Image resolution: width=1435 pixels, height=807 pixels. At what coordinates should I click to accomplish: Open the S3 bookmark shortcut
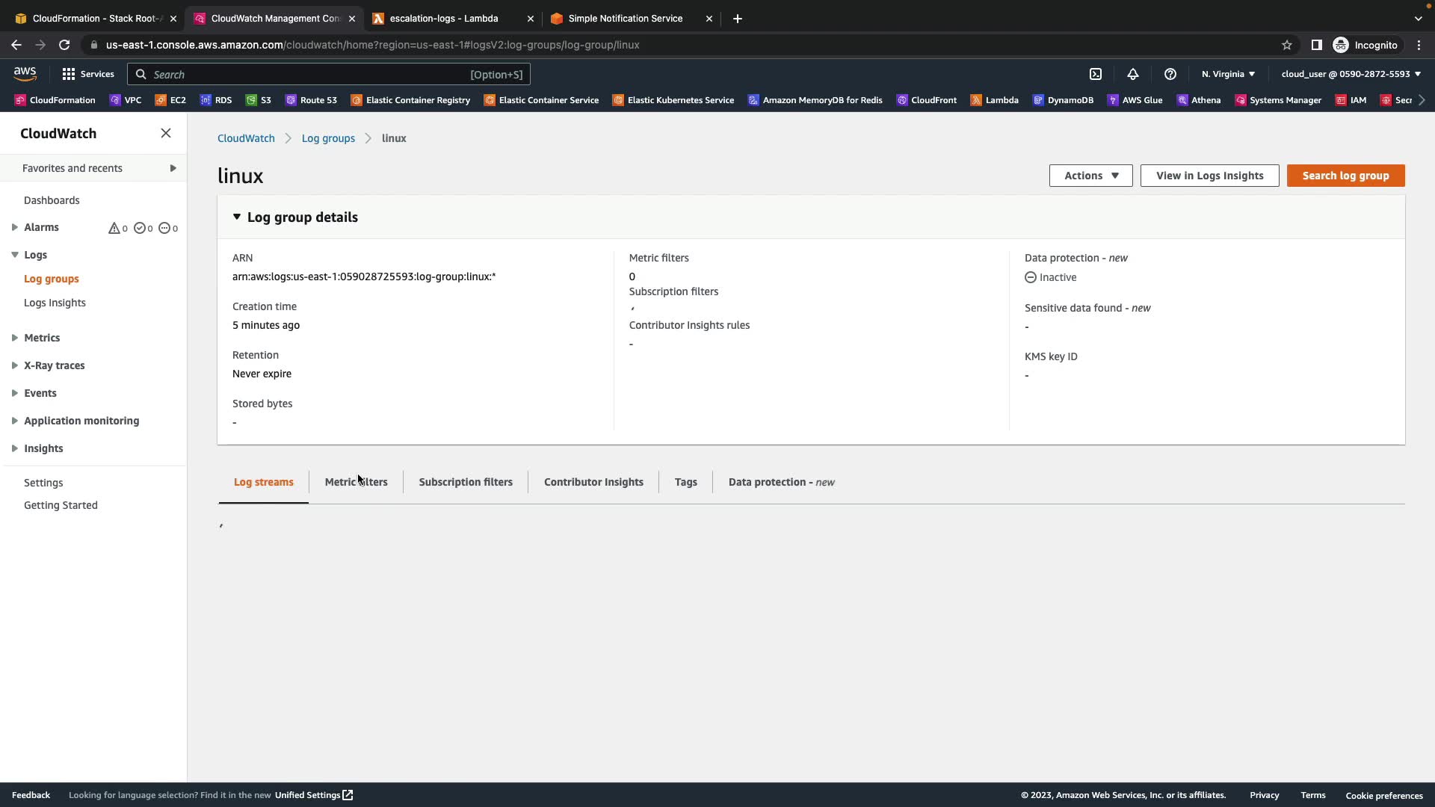click(259, 100)
